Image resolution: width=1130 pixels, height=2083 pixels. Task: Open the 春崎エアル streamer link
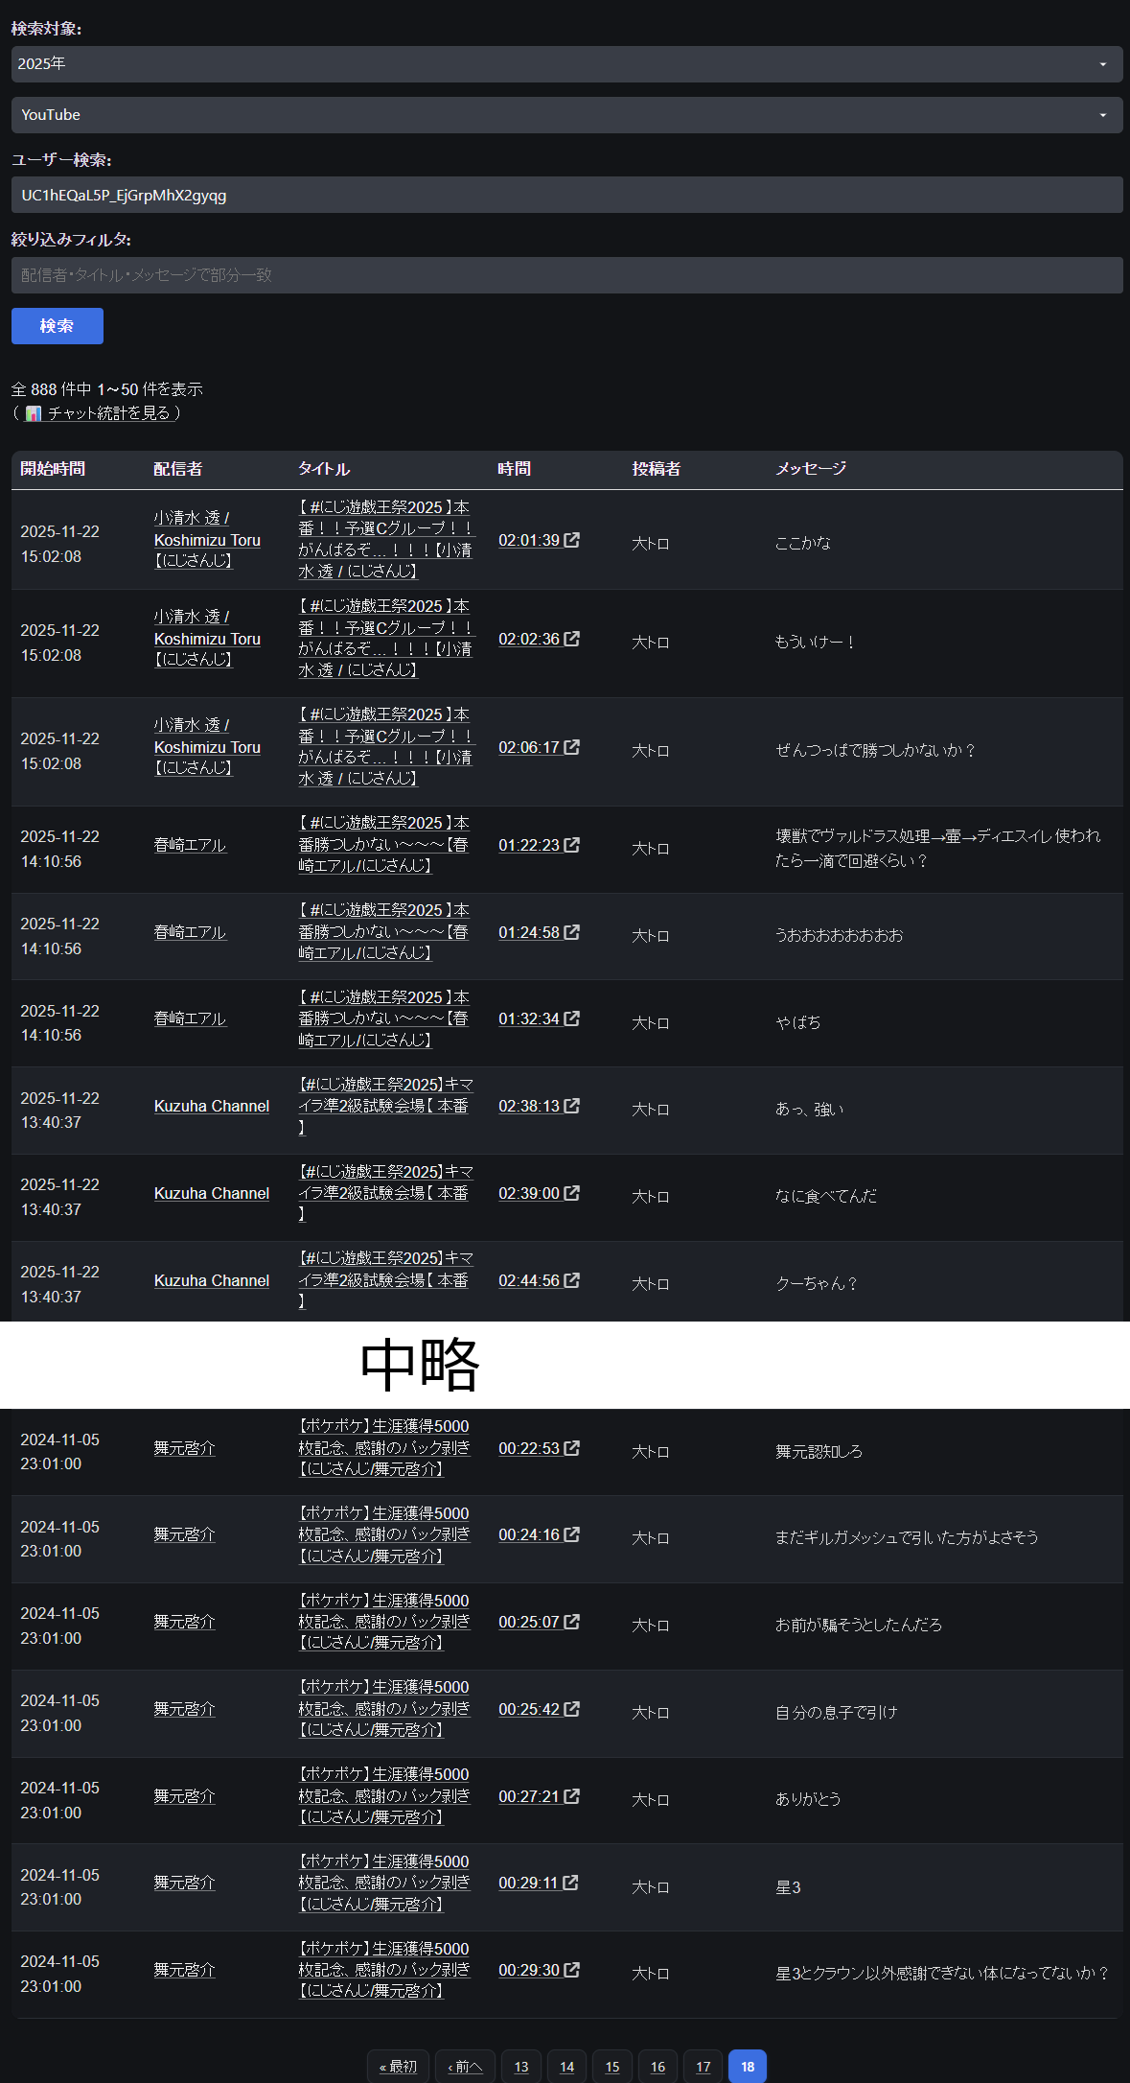190,845
